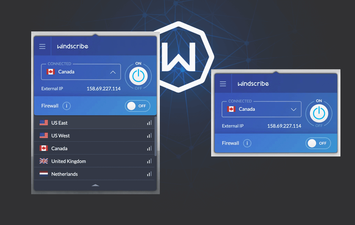355x225 pixels.
Task: Open hamburger menu in right Windscribe panel
Action: click(223, 84)
